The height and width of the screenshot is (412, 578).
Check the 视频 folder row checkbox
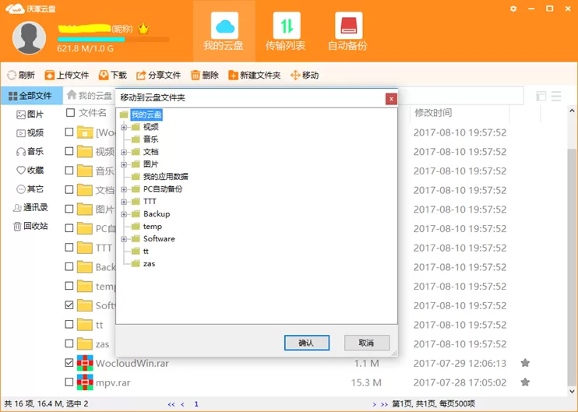pos(69,151)
